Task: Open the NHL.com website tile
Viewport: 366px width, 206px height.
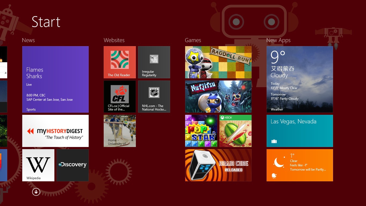Action: pyautogui.click(x=154, y=97)
